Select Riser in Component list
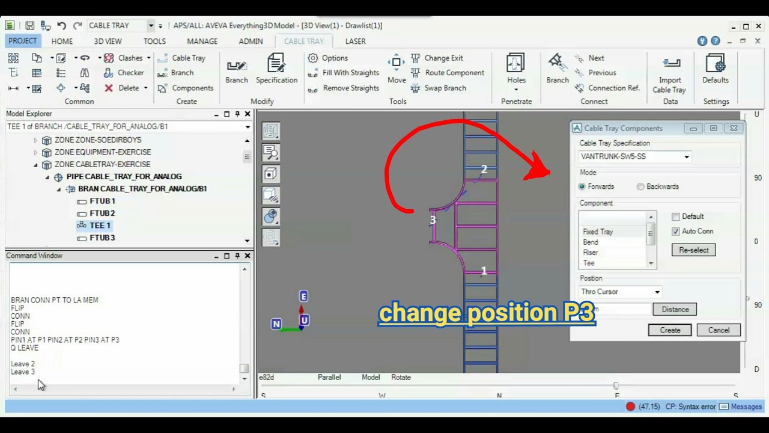Viewport: 769px width, 433px height. point(591,253)
